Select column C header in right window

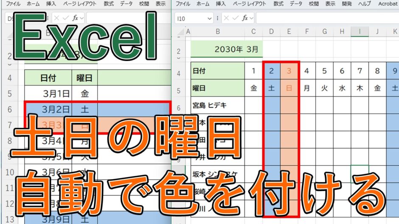[x=253, y=31]
